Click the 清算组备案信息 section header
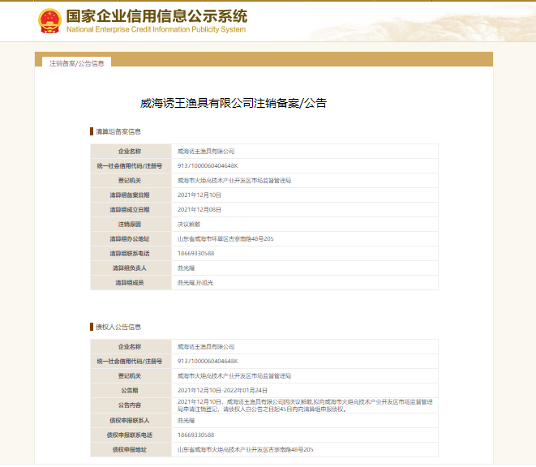Image resolution: width=536 pixels, height=467 pixels. [118, 131]
